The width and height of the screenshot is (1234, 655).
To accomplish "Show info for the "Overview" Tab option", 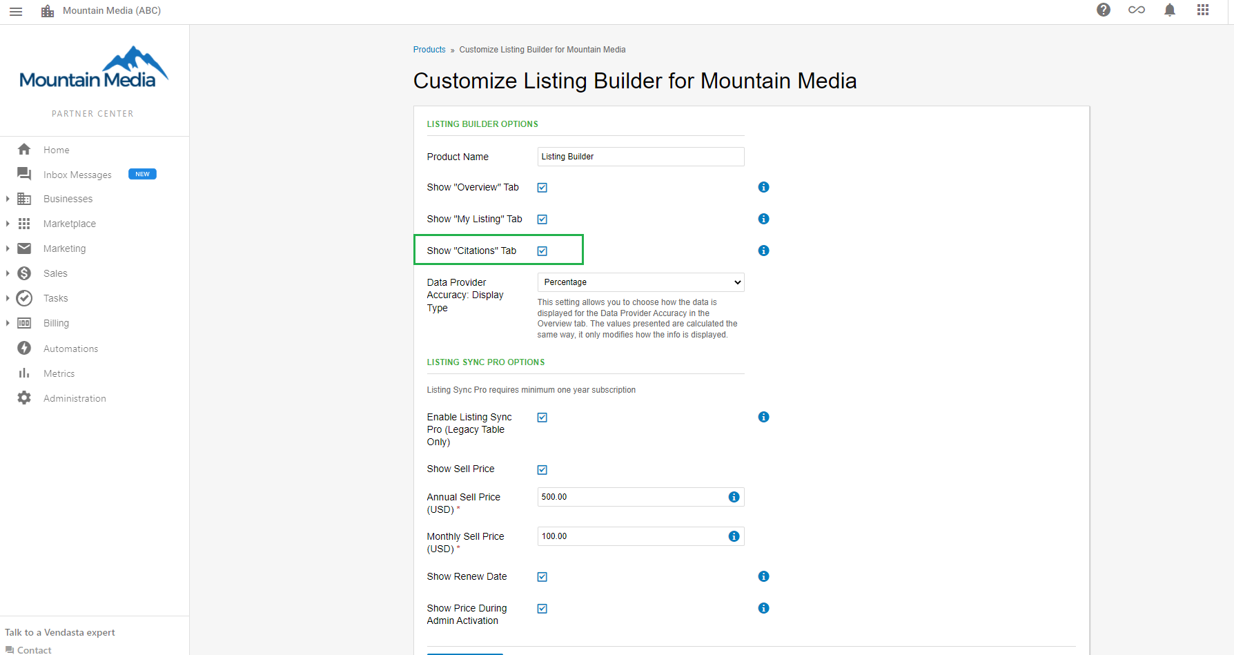I will pos(763,187).
